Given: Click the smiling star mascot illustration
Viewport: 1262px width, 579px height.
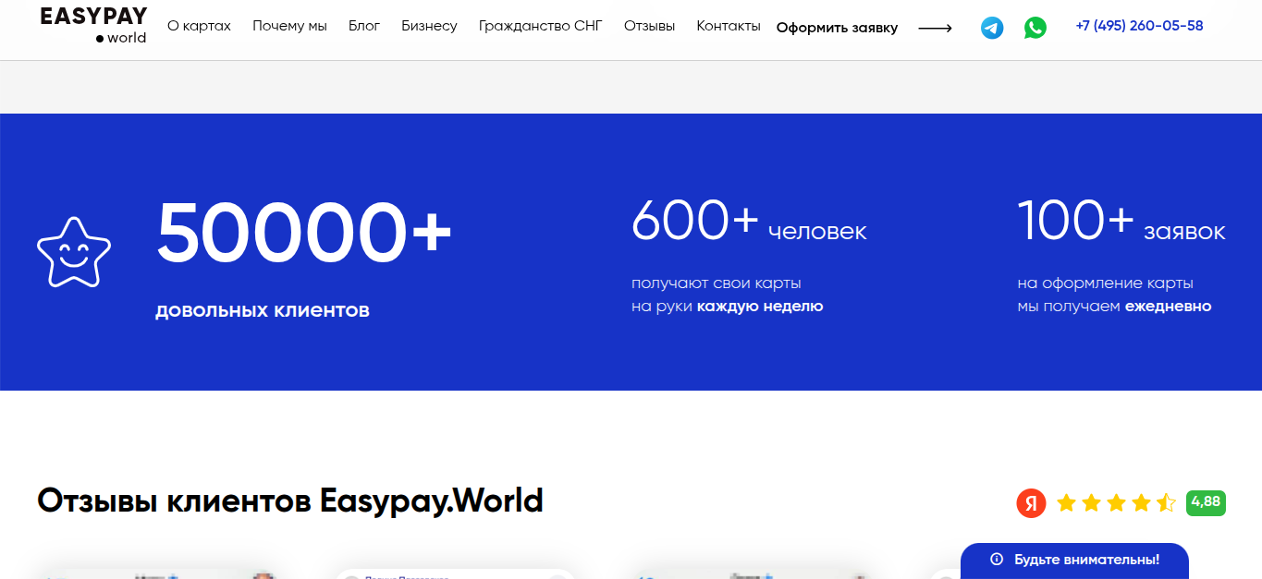Looking at the screenshot, I should 73,251.
